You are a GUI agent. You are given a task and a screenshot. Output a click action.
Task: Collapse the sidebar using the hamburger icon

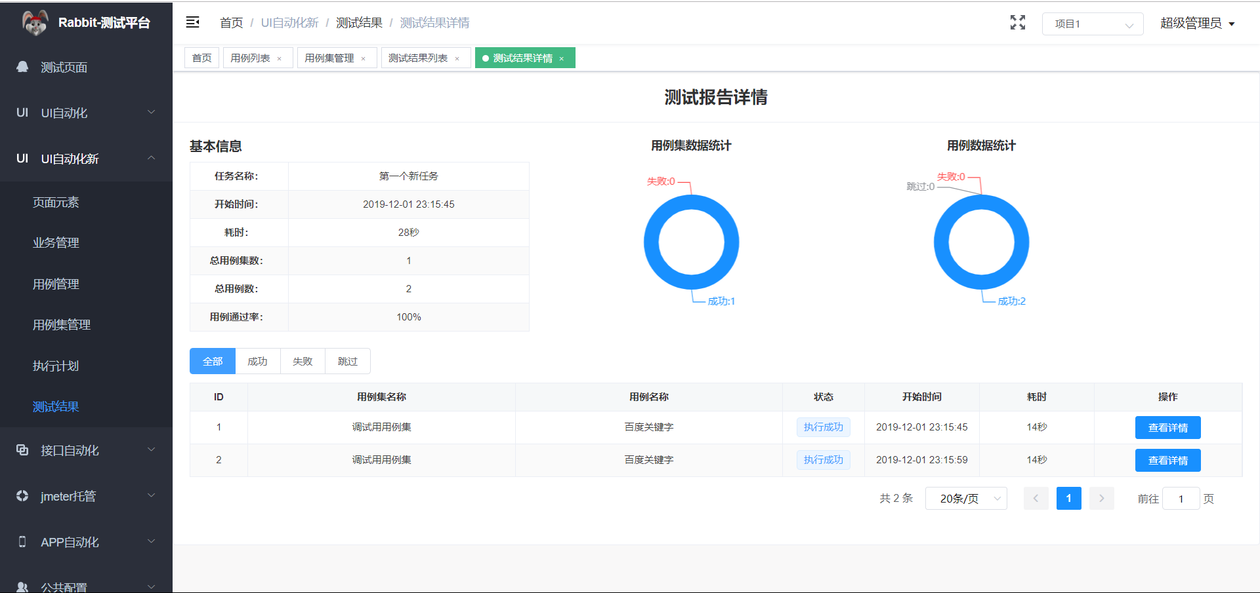[x=192, y=22]
